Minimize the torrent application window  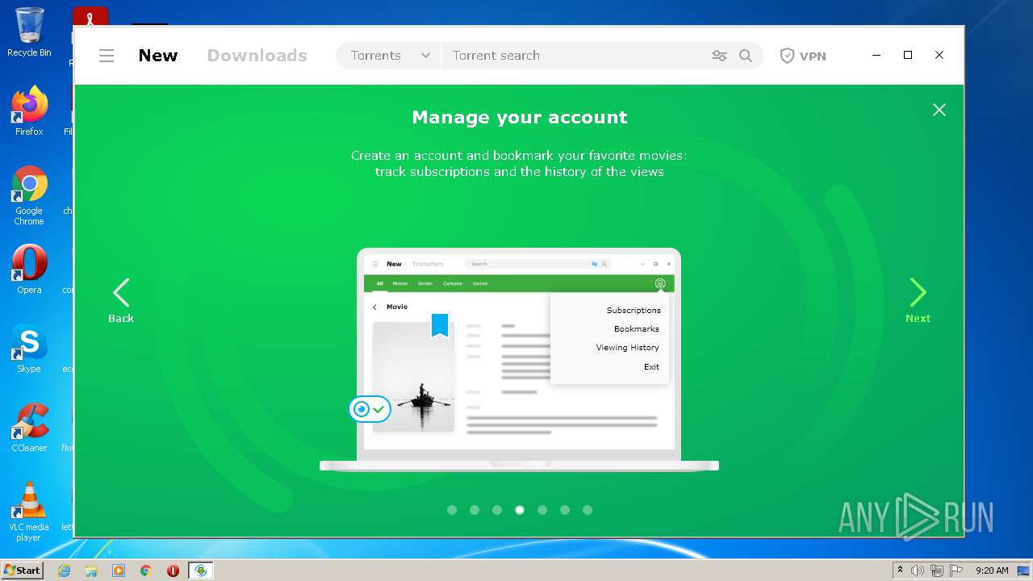[x=876, y=55]
